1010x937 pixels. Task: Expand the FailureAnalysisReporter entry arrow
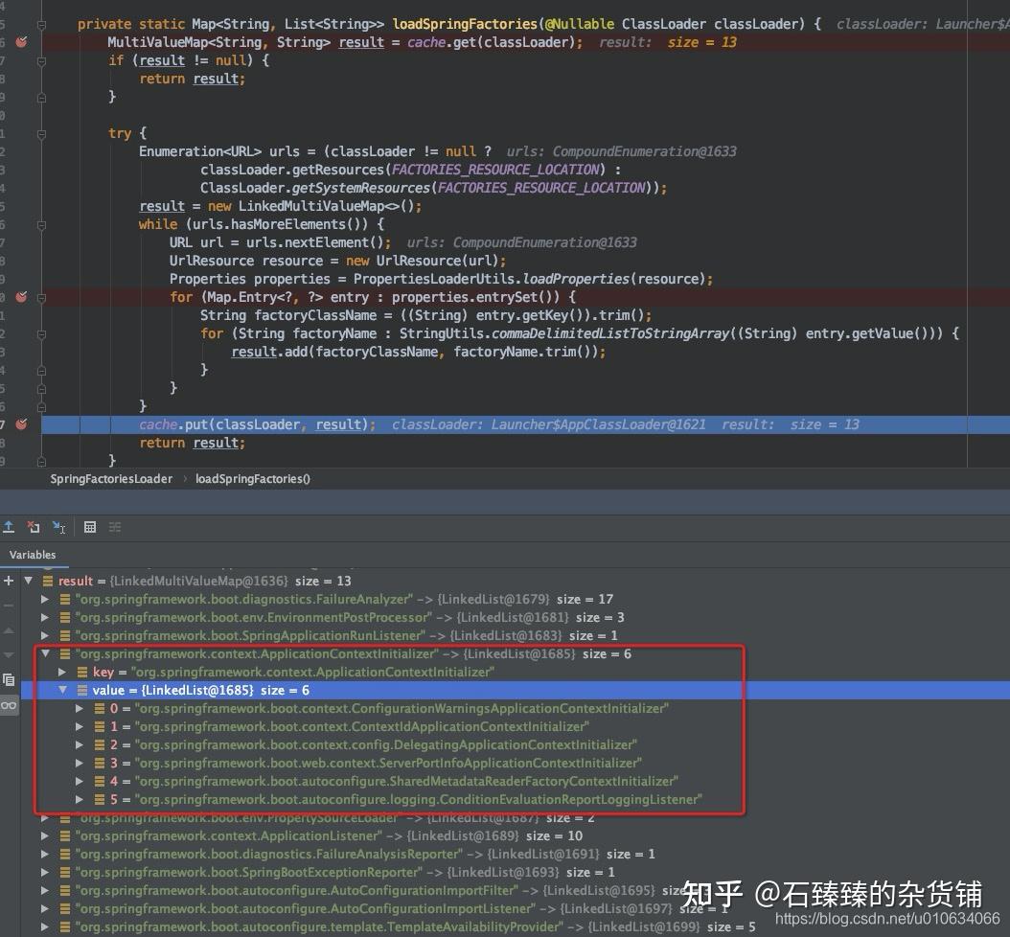click(45, 854)
